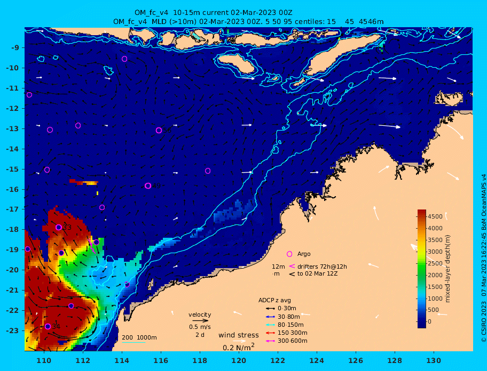
Task: Click the black drifter arrowhead legend symbol
Action: [292, 274]
